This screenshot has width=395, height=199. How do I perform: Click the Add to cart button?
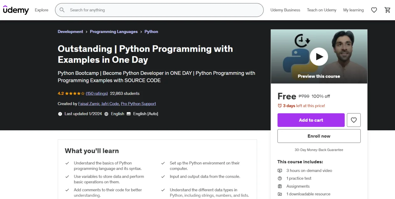tap(311, 120)
